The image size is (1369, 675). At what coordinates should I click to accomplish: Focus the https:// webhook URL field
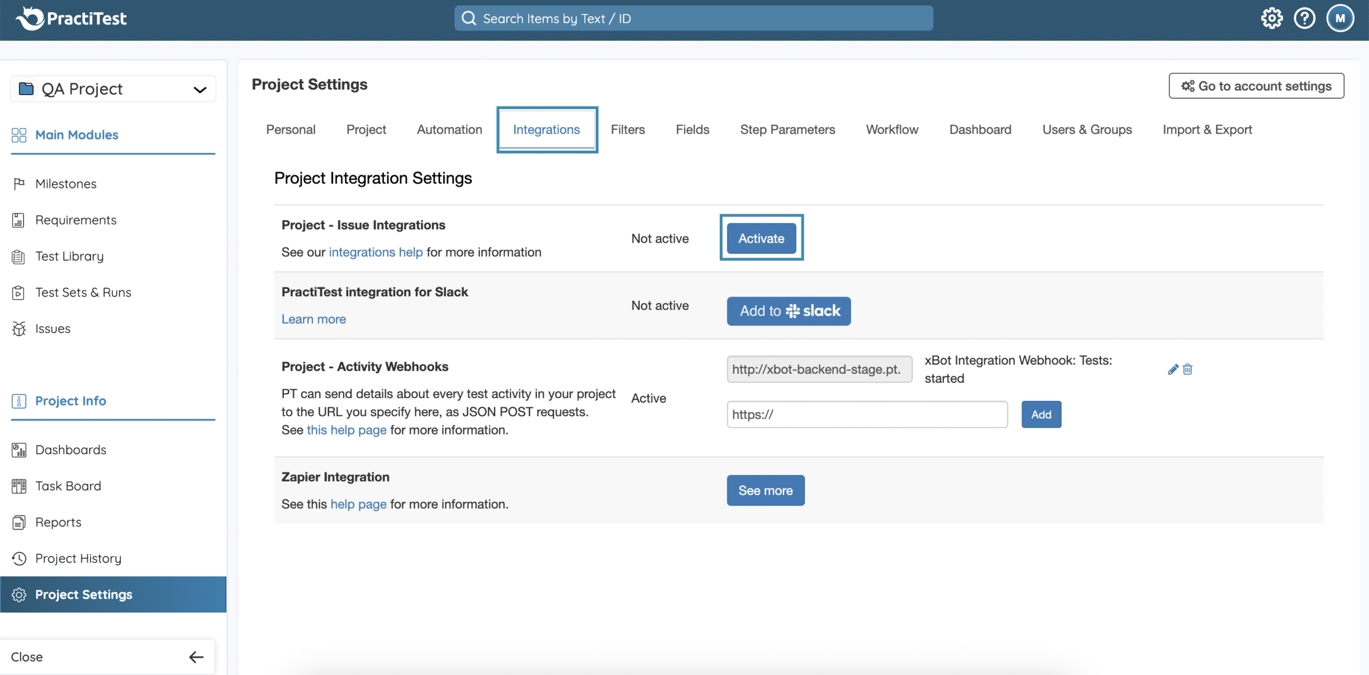(867, 414)
